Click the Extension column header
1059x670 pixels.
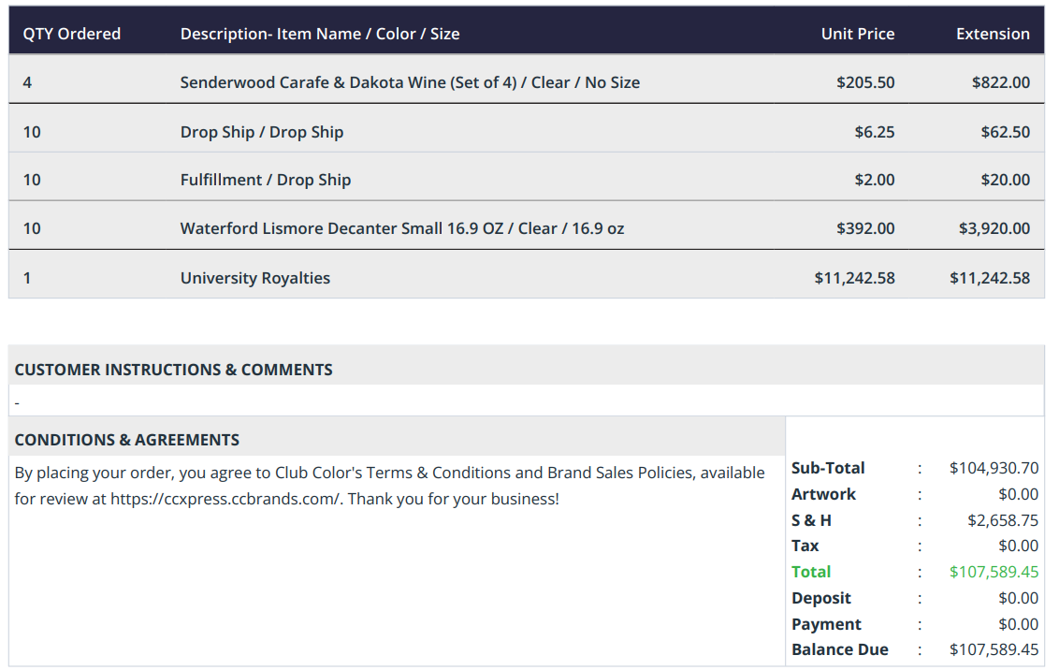pyautogui.click(x=993, y=34)
